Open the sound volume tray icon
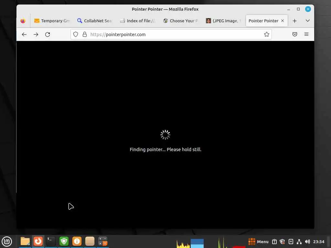331x248 pixels. [x=308, y=242]
